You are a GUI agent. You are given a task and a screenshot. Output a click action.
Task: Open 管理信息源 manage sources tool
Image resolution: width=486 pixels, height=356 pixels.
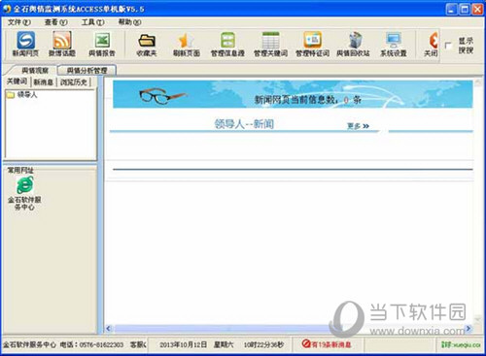click(x=227, y=44)
